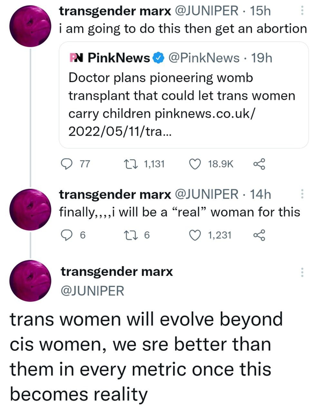
Task: Share the second tweet via share icon
Action: [x=259, y=235]
